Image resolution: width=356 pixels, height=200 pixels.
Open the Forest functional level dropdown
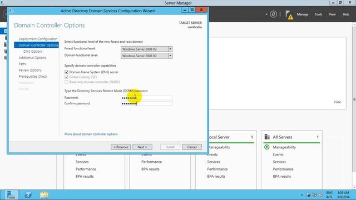click(146, 49)
